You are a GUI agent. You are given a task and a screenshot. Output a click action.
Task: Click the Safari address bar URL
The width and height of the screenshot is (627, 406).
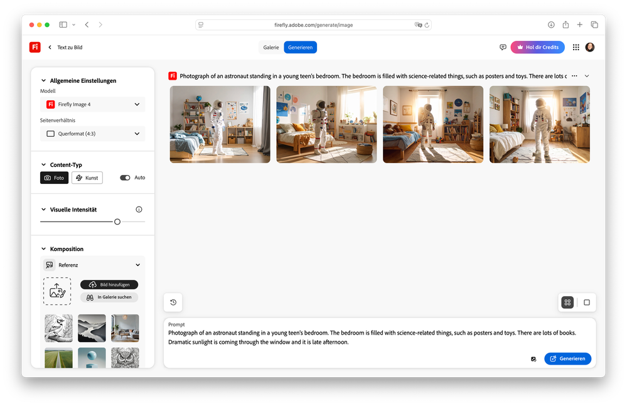(x=314, y=24)
